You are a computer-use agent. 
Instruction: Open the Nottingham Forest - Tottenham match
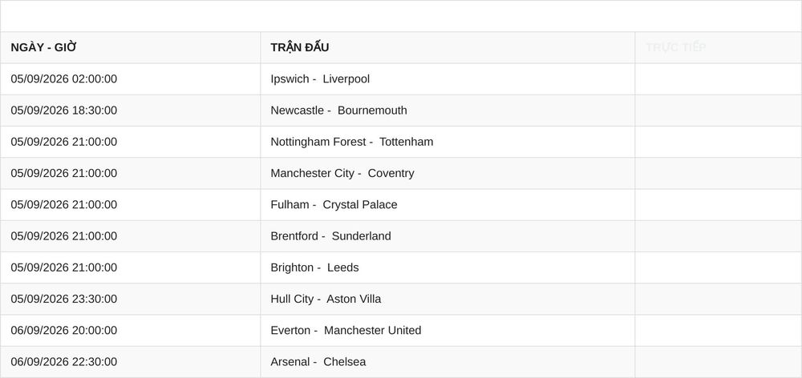(352, 142)
